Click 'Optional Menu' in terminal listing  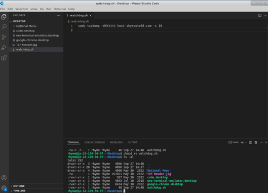coord(158,171)
